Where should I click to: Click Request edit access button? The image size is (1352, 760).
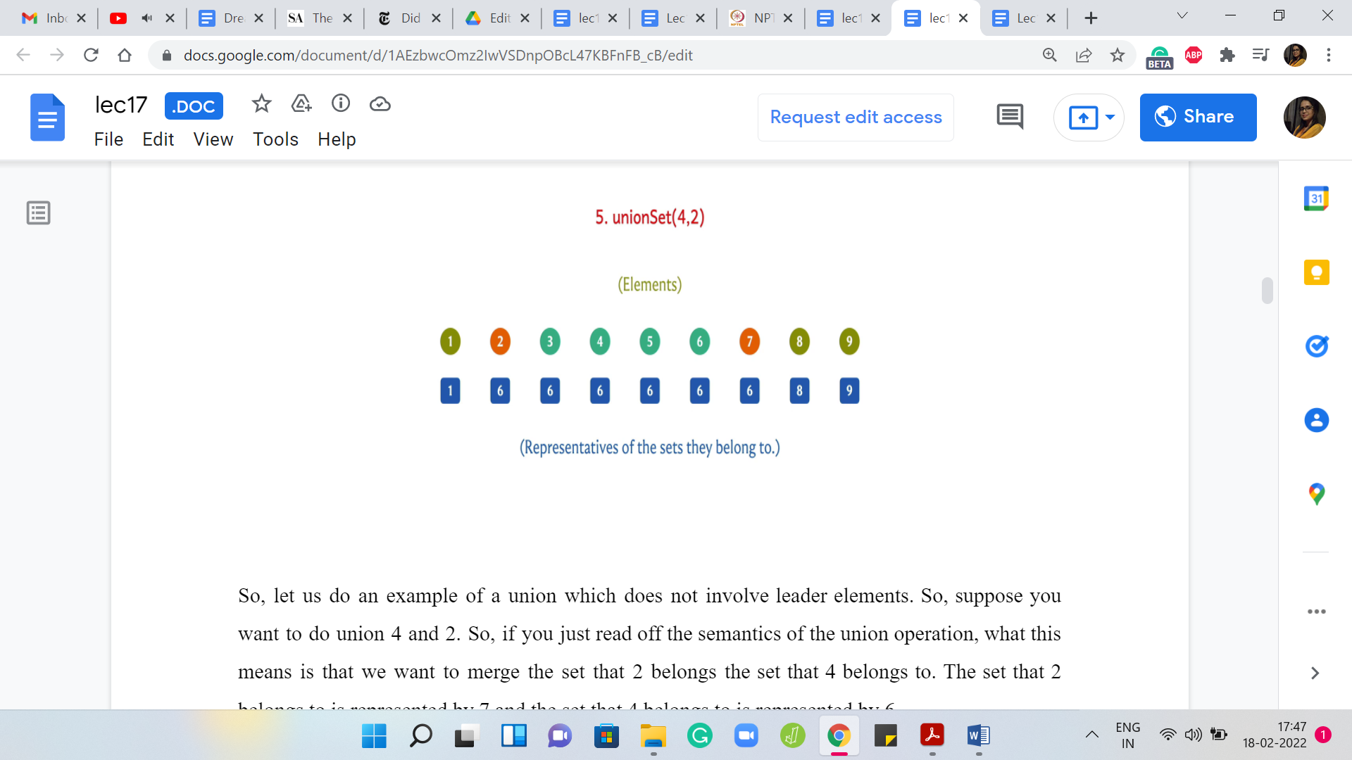(856, 117)
